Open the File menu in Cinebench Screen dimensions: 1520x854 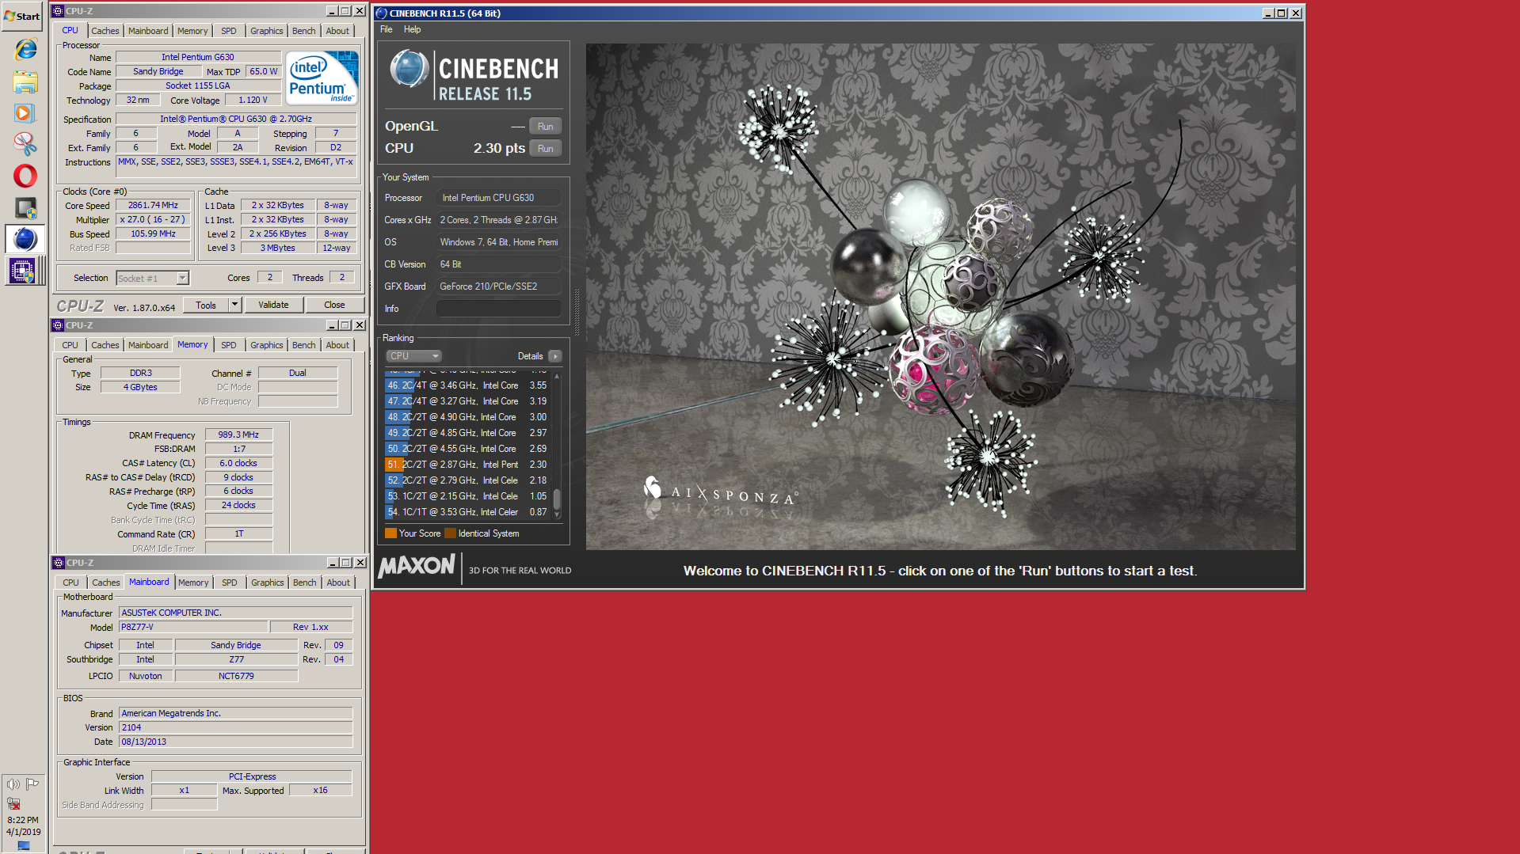(387, 29)
